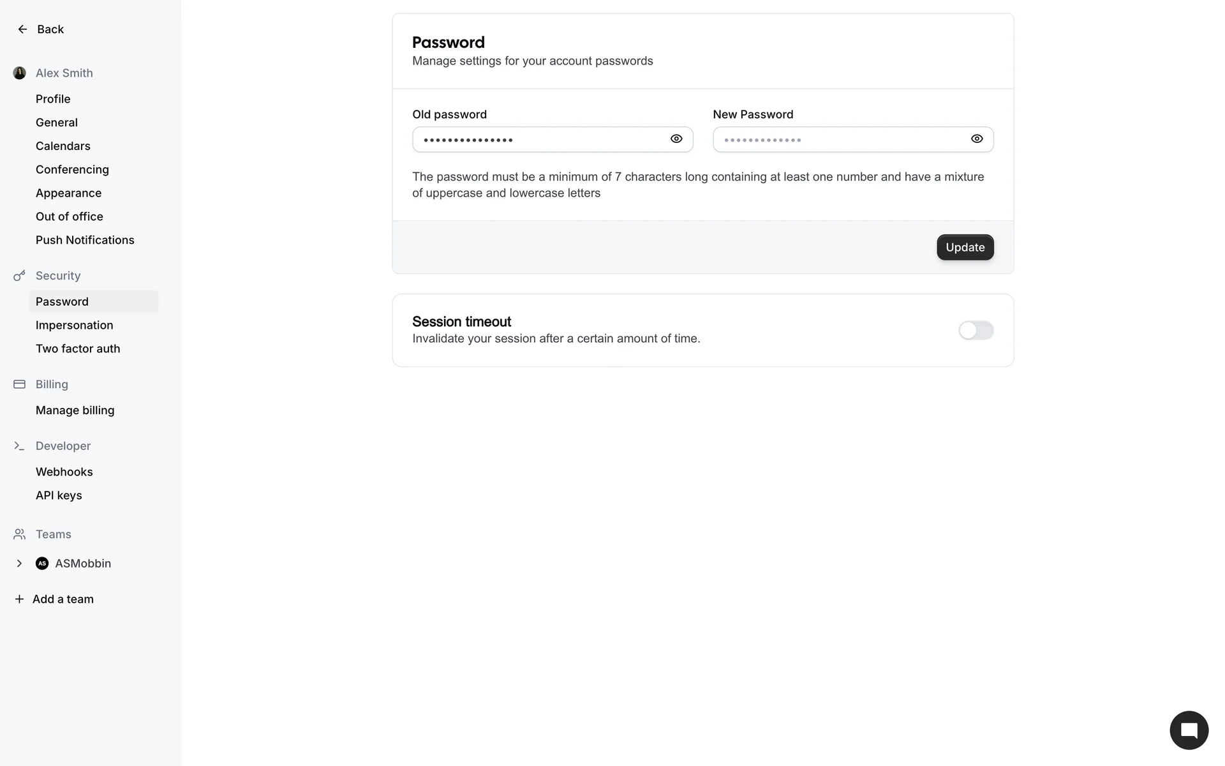
Task: Click the ASMobbin team logo
Action: 42,564
